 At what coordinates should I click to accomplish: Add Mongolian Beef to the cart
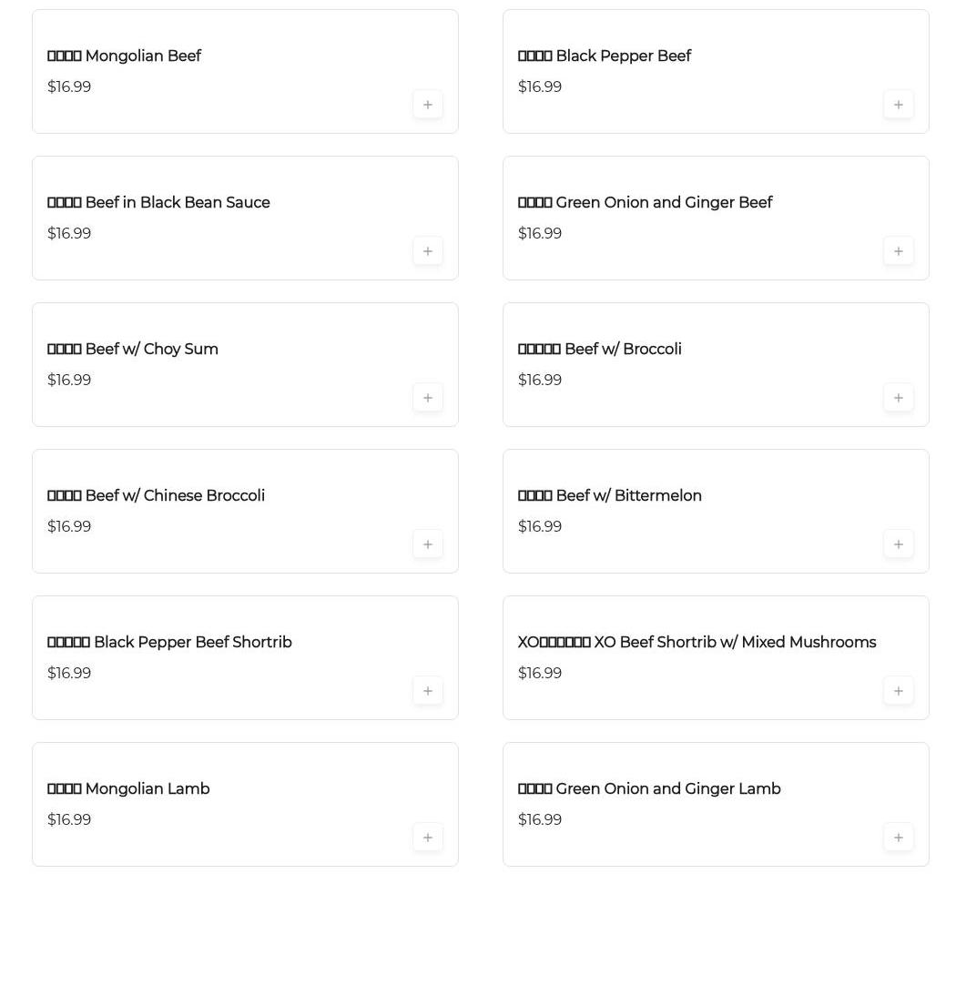click(428, 105)
